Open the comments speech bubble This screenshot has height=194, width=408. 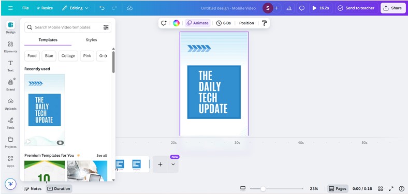pyautogui.click(x=301, y=8)
